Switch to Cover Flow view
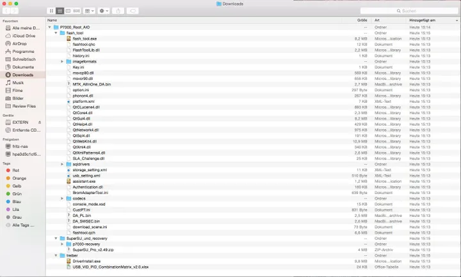 pyautogui.click(x=77, y=11)
